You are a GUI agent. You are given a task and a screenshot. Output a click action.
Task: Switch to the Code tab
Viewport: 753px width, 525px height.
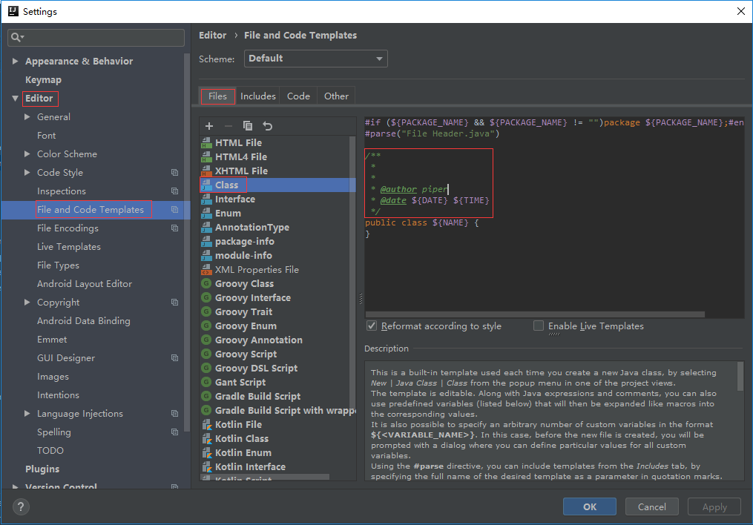tap(298, 96)
